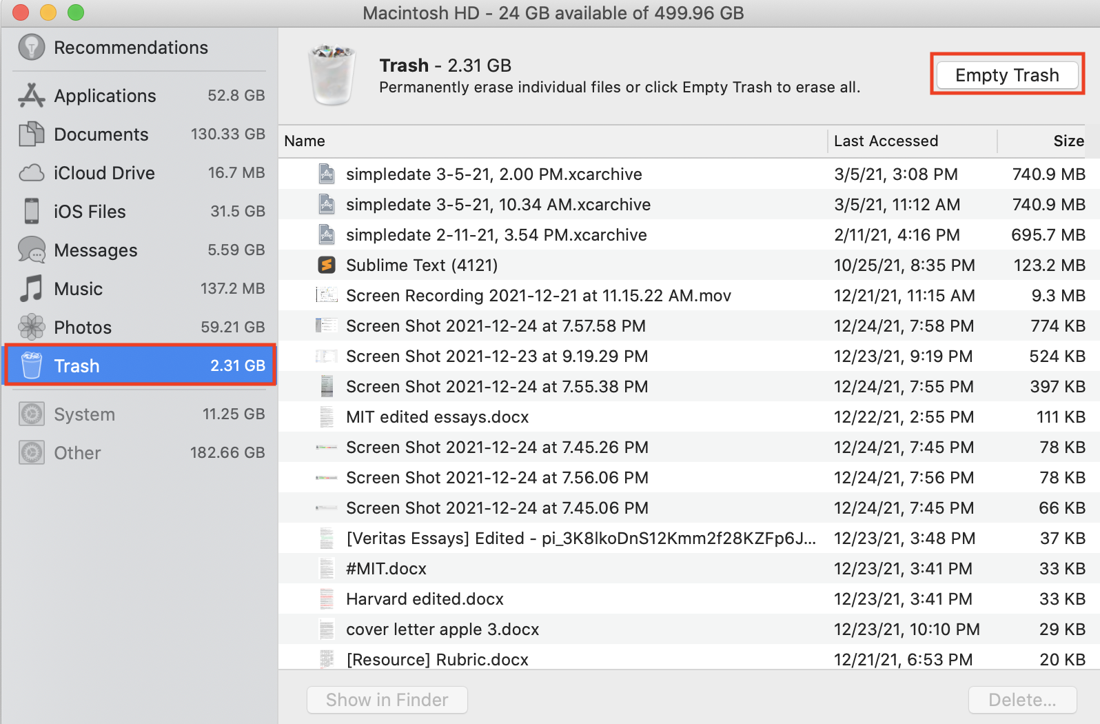Click the MIT edited essays.docx file icon
The width and height of the screenshot is (1100, 724).
click(x=327, y=416)
